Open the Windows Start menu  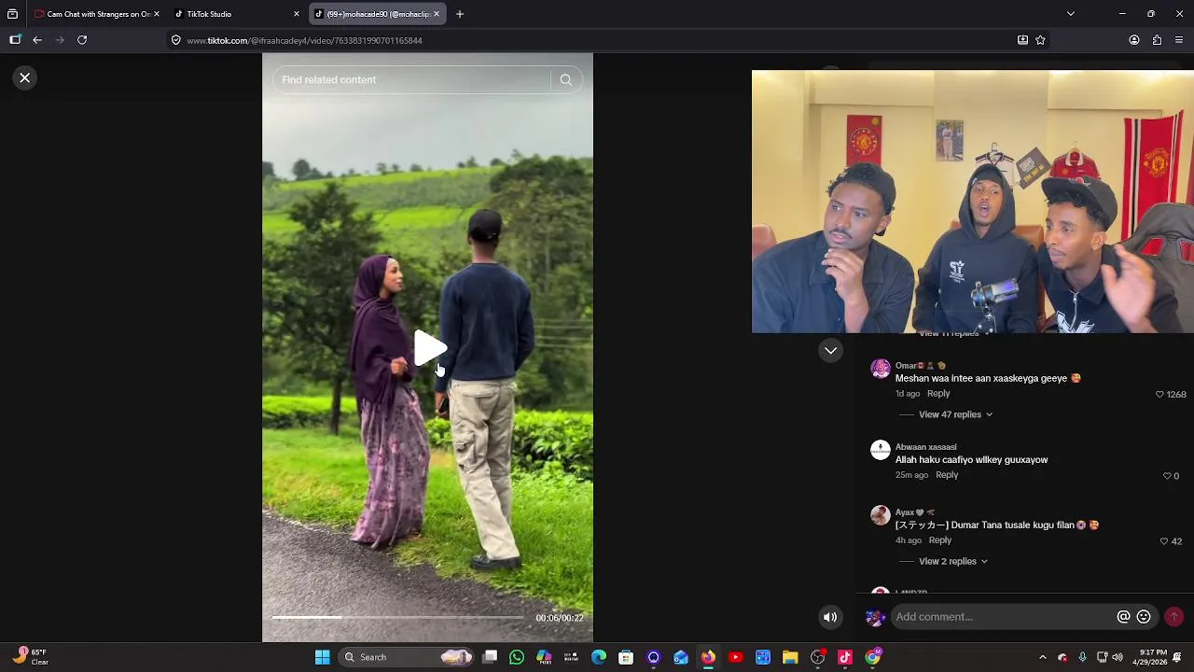(322, 657)
